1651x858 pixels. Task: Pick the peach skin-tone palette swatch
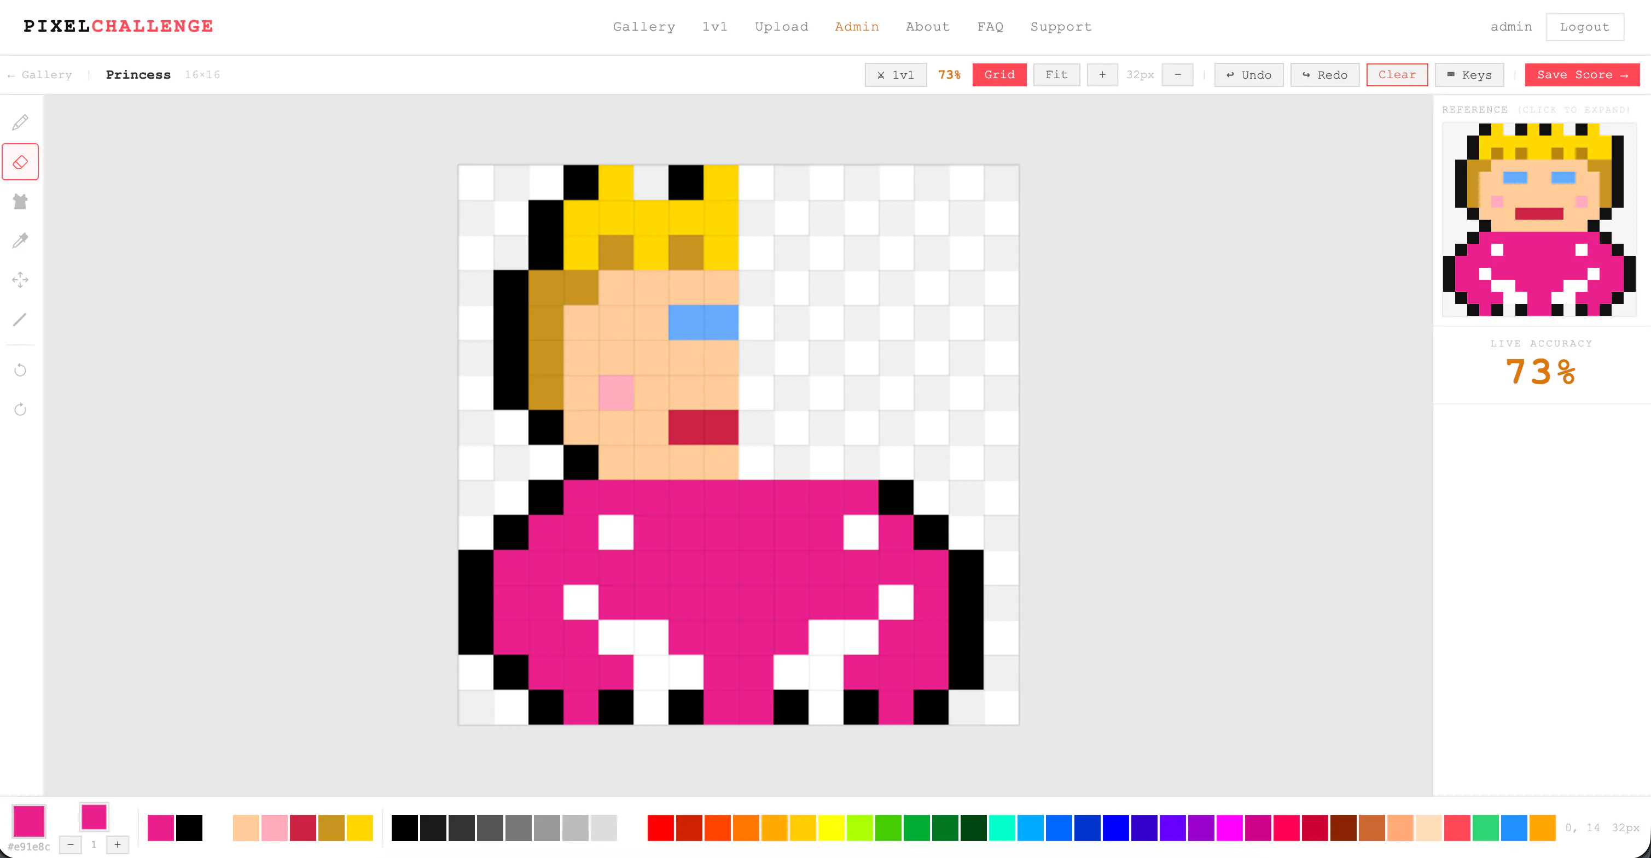[246, 828]
